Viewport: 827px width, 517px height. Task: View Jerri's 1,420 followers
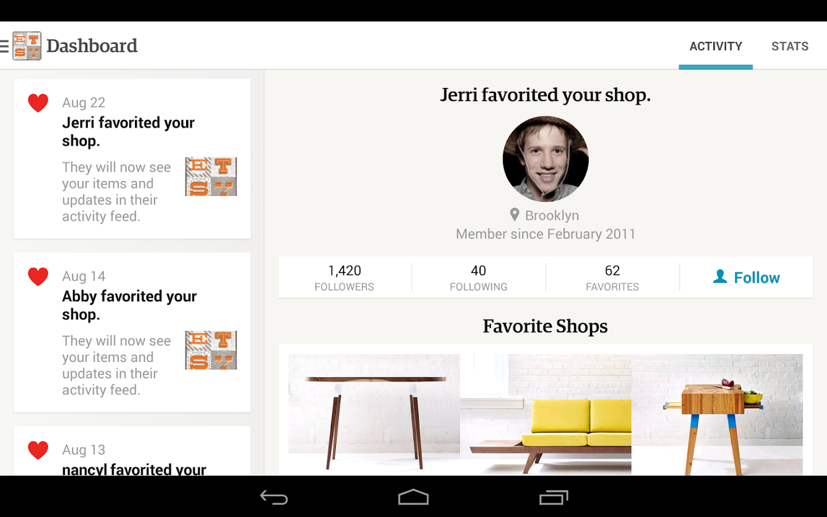tap(345, 277)
